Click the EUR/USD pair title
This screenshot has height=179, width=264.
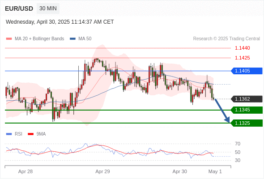pyautogui.click(x=19, y=9)
